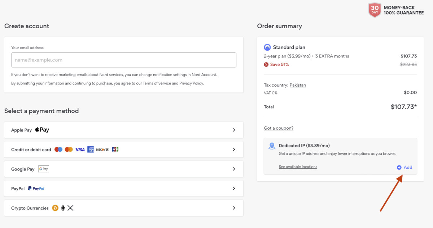Click the Discover card logo
The width and height of the screenshot is (433, 228).
(x=102, y=149)
